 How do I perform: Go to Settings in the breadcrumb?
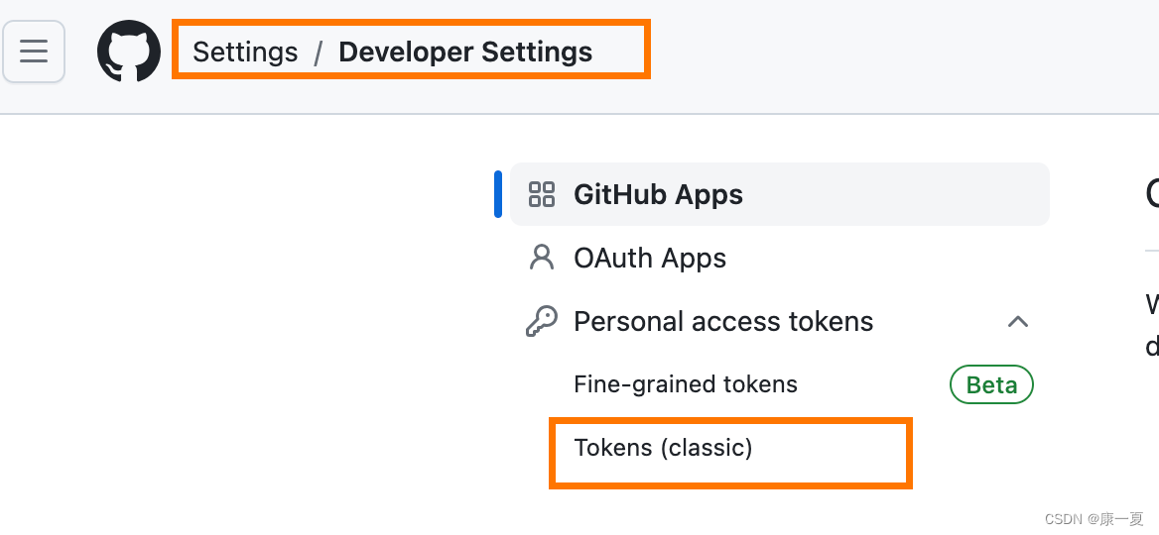pyautogui.click(x=245, y=52)
